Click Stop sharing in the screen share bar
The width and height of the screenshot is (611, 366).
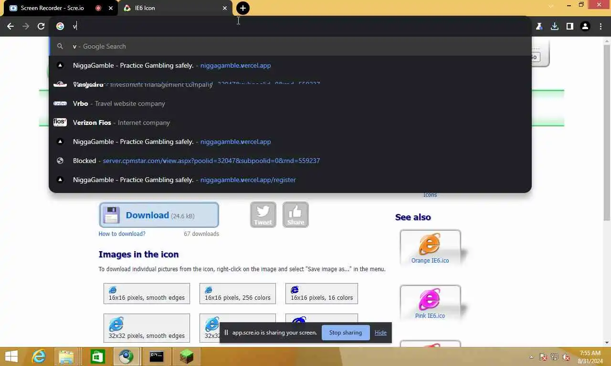click(x=346, y=333)
